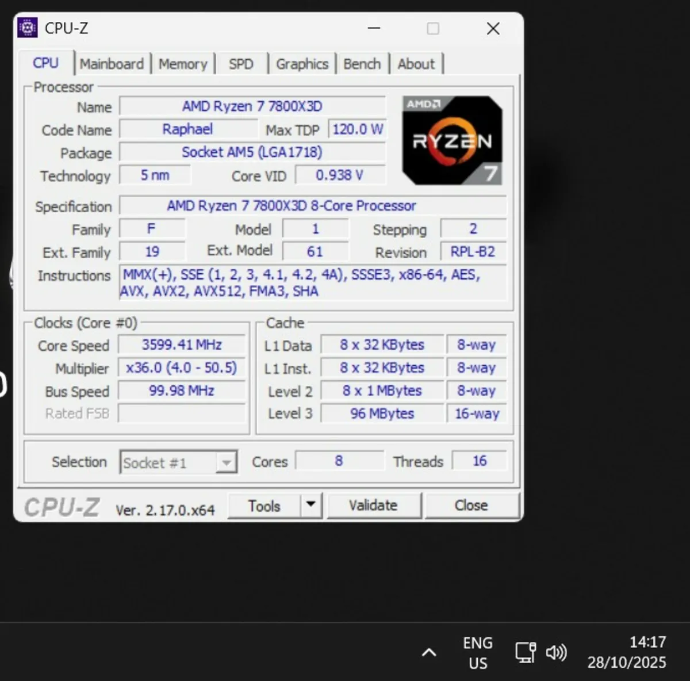Expand hidden icons with the taskbar chevron

click(x=429, y=652)
